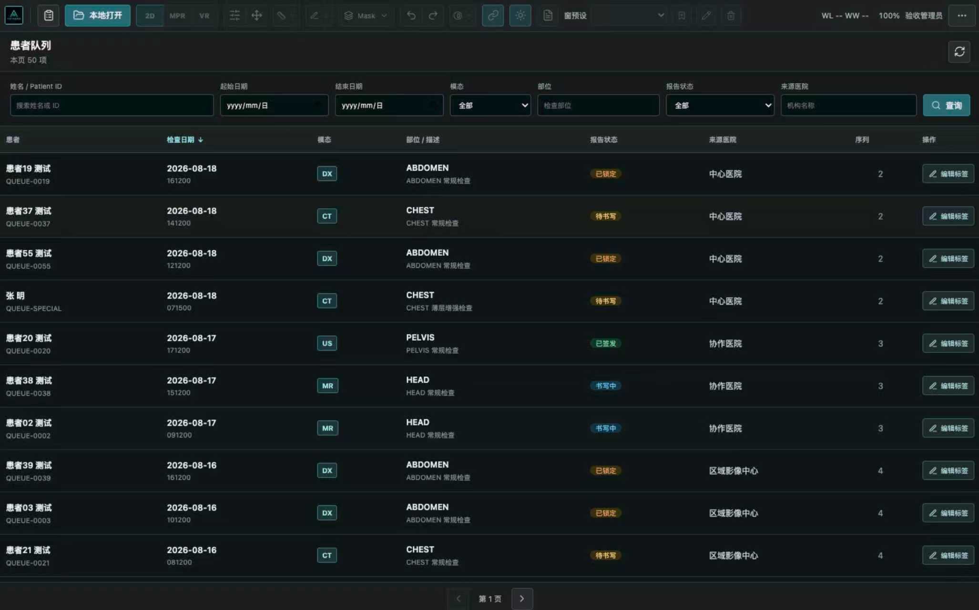Expand the 报告状态 dropdown filter

pos(720,105)
